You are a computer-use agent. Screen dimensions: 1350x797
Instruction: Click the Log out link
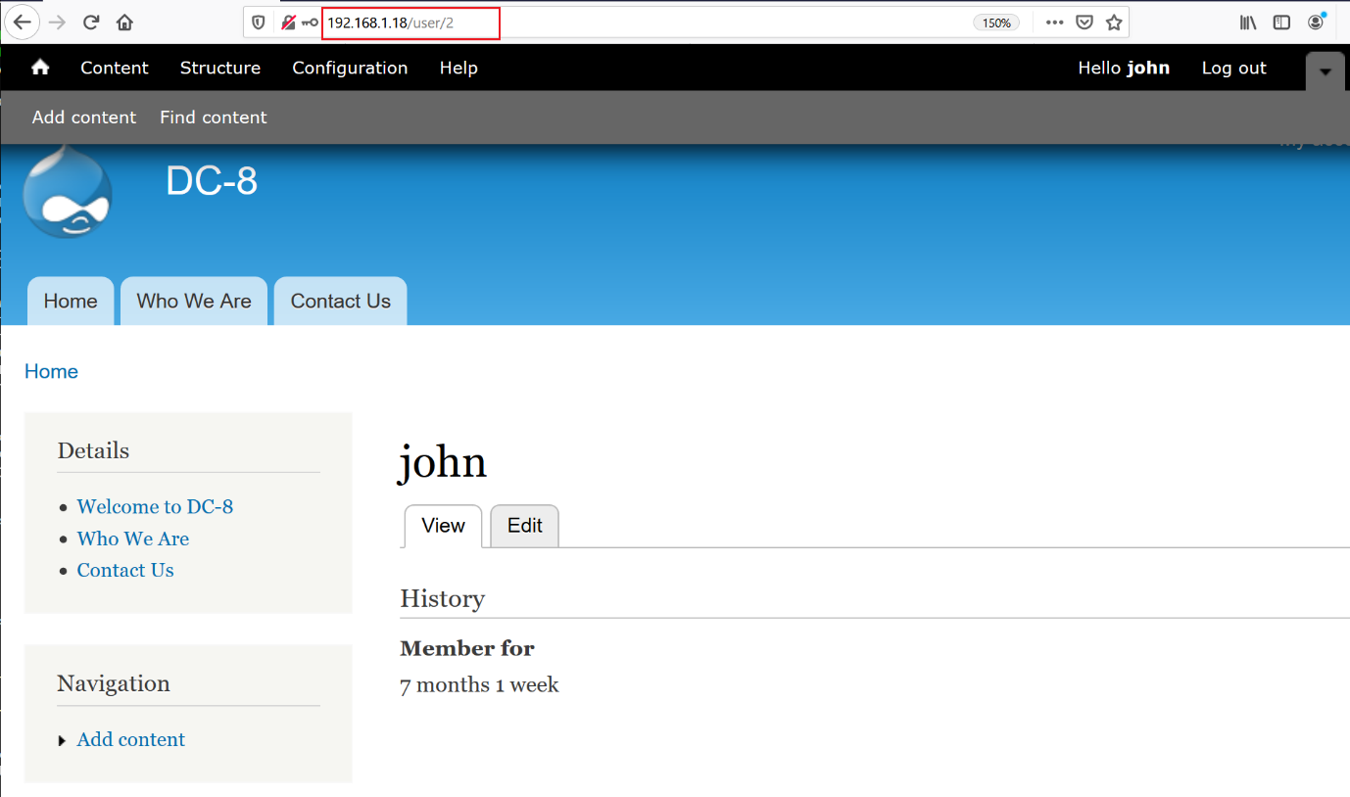tap(1233, 68)
